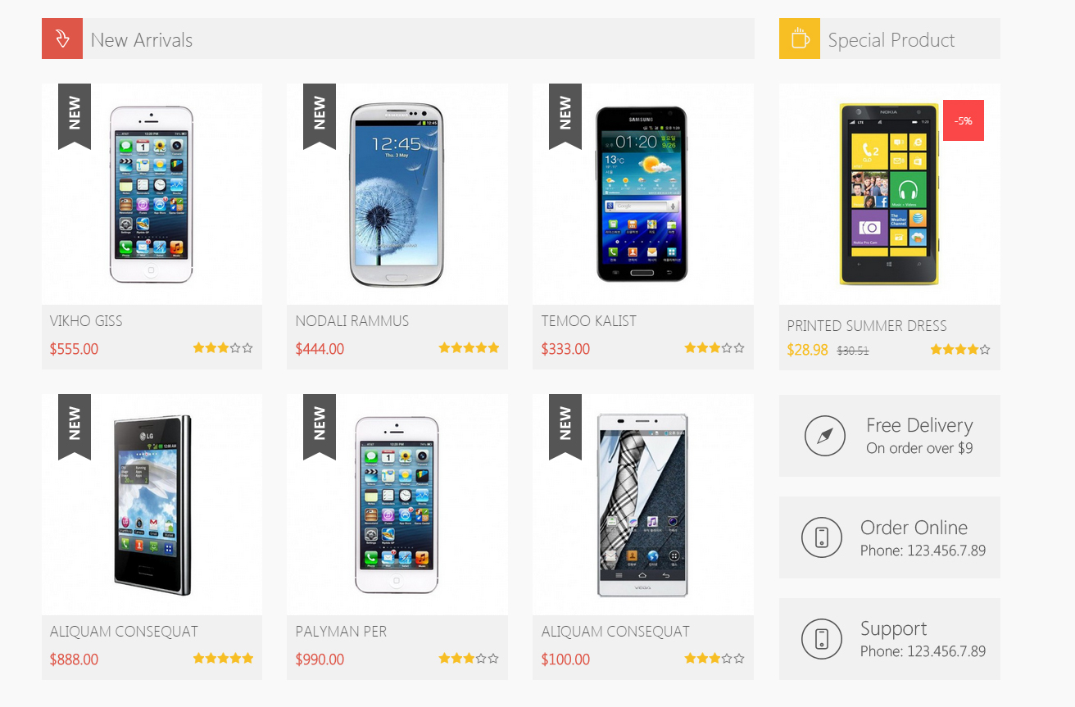Open Printed Summer Dress product link

[867, 326]
